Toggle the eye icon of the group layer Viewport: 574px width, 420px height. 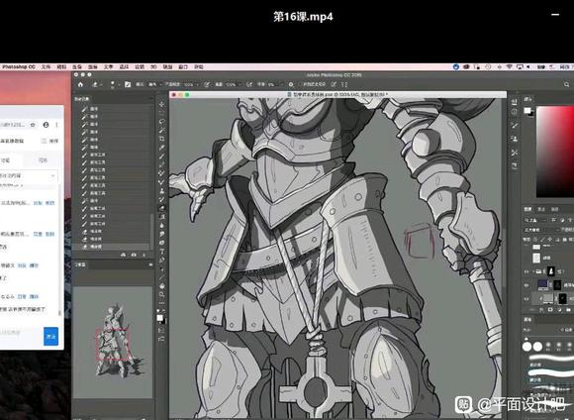pyautogui.click(x=526, y=272)
